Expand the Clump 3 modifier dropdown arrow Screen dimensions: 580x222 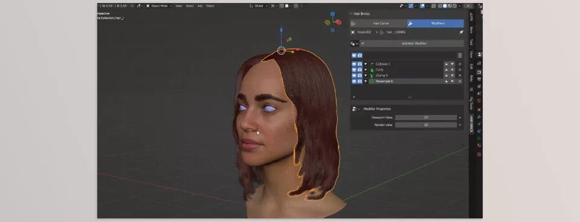click(366, 75)
